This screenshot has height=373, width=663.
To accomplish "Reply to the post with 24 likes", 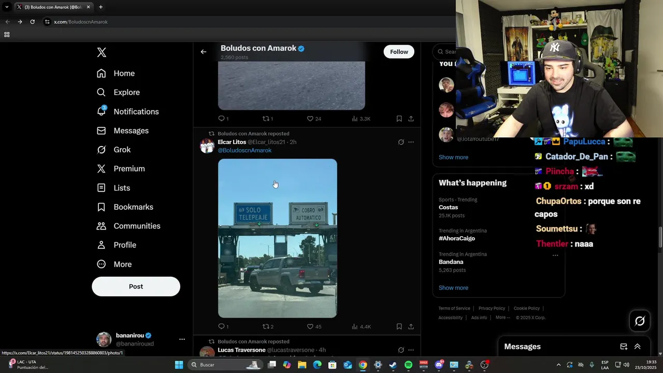I will pos(223,119).
